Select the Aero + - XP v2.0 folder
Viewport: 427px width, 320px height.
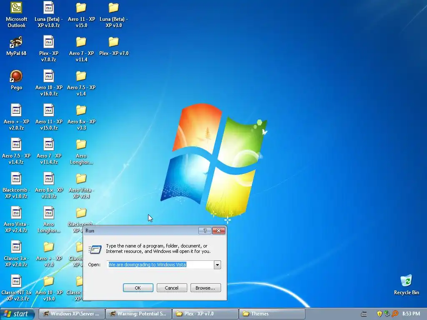tap(49, 254)
